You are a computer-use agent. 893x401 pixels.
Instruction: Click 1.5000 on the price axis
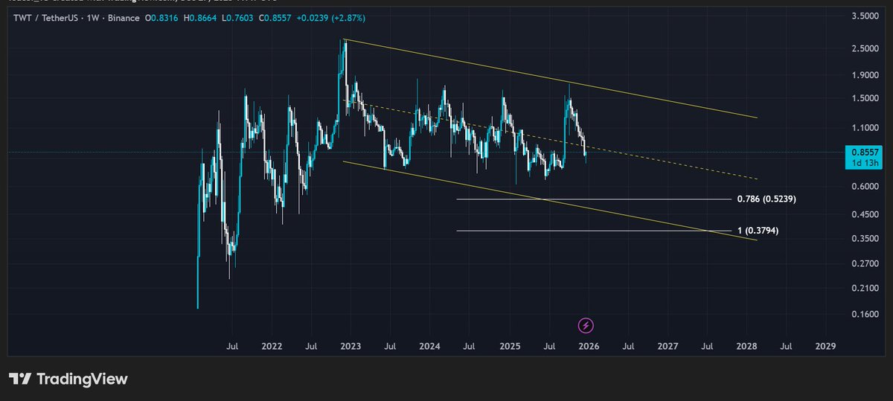point(864,98)
